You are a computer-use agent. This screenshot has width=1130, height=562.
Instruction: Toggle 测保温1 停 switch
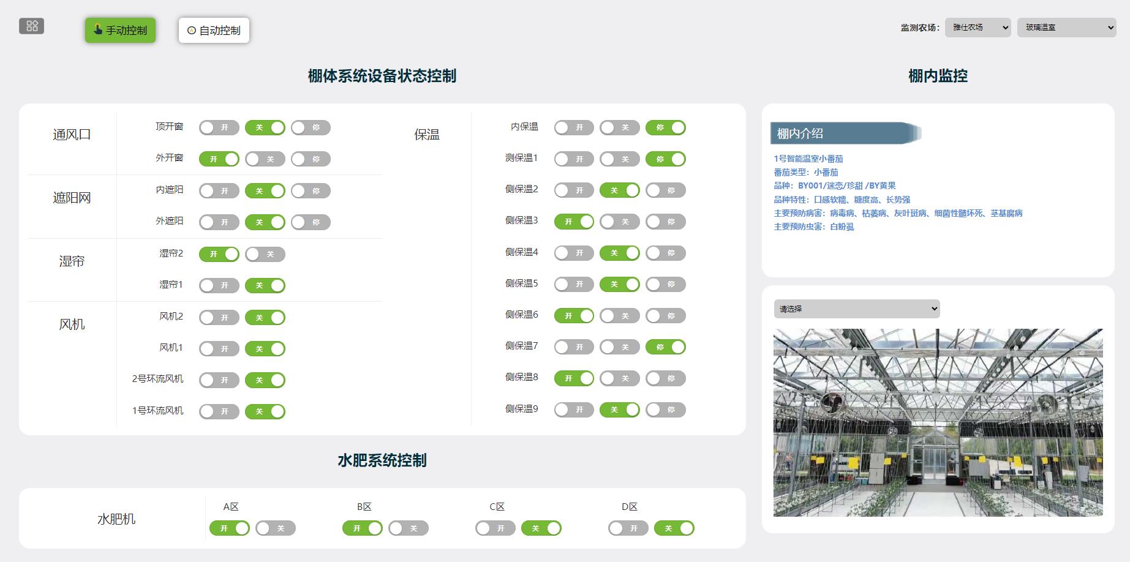pyautogui.click(x=666, y=159)
